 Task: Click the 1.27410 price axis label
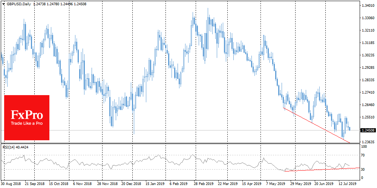coord(367,92)
